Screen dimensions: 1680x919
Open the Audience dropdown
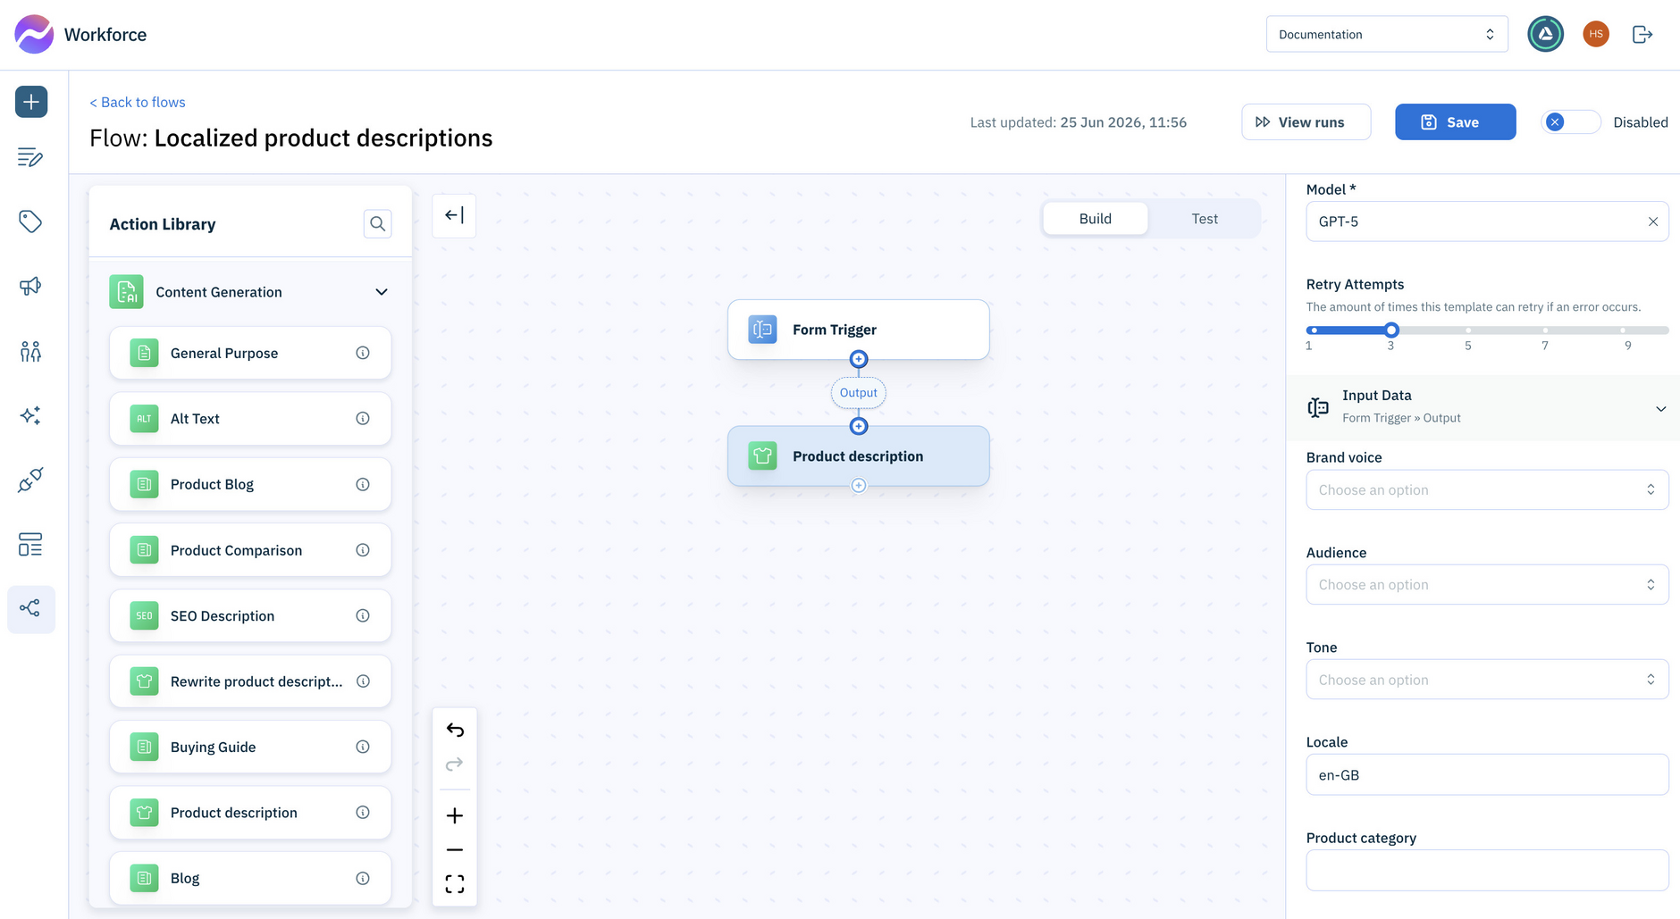1487,585
